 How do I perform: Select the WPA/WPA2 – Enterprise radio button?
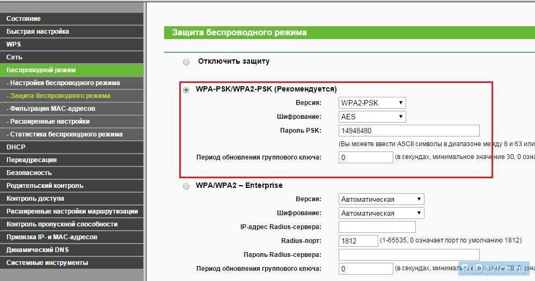point(186,186)
